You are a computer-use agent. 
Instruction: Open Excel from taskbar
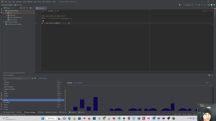coord(173,118)
